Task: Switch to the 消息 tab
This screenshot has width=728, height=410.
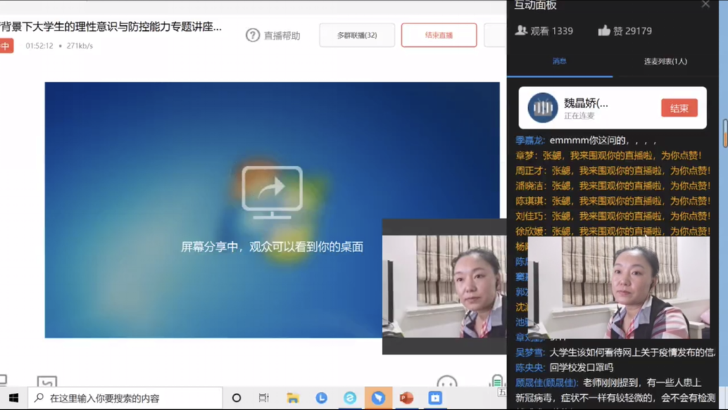Action: pos(559,61)
